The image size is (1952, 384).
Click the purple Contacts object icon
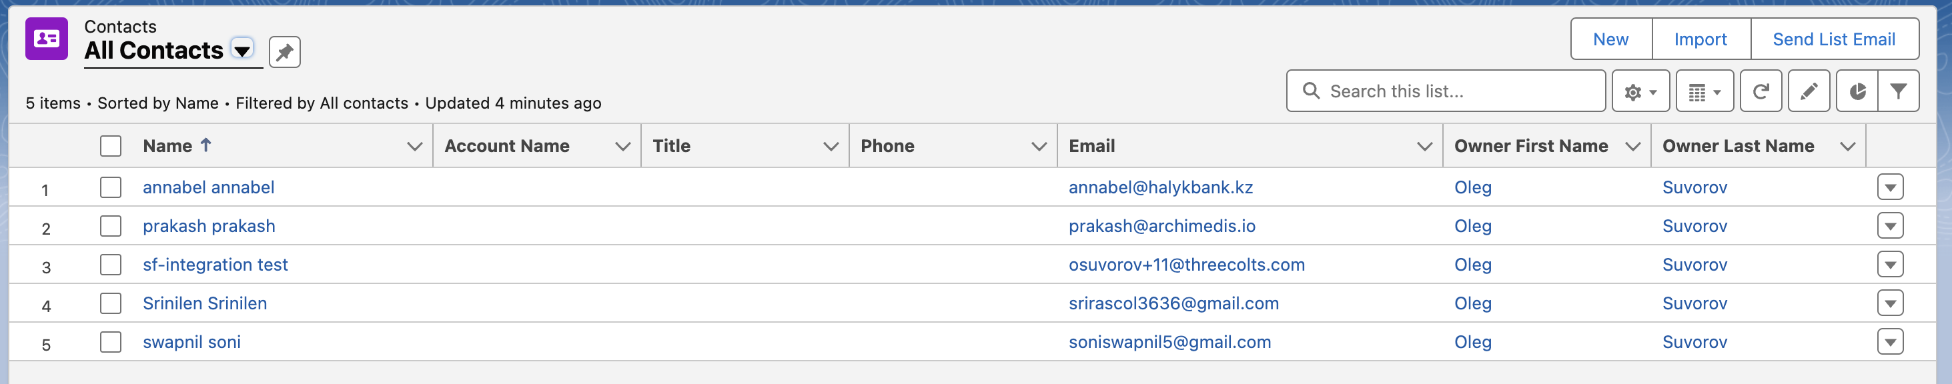click(x=47, y=39)
